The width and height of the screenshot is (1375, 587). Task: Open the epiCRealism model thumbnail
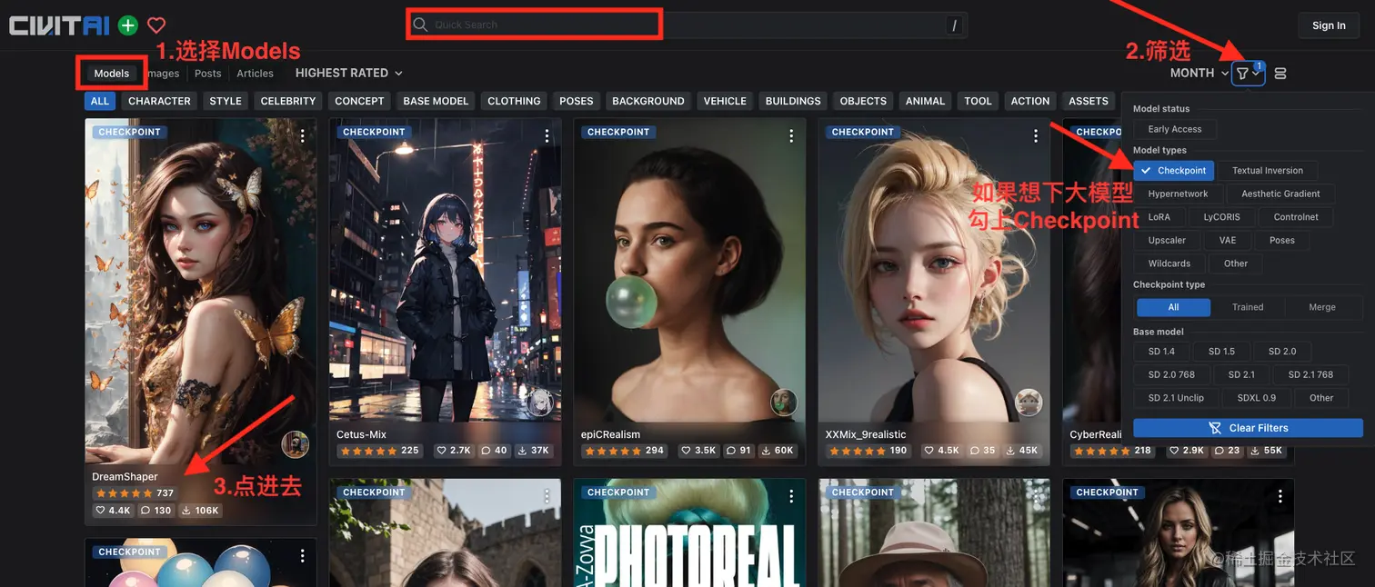(x=689, y=270)
